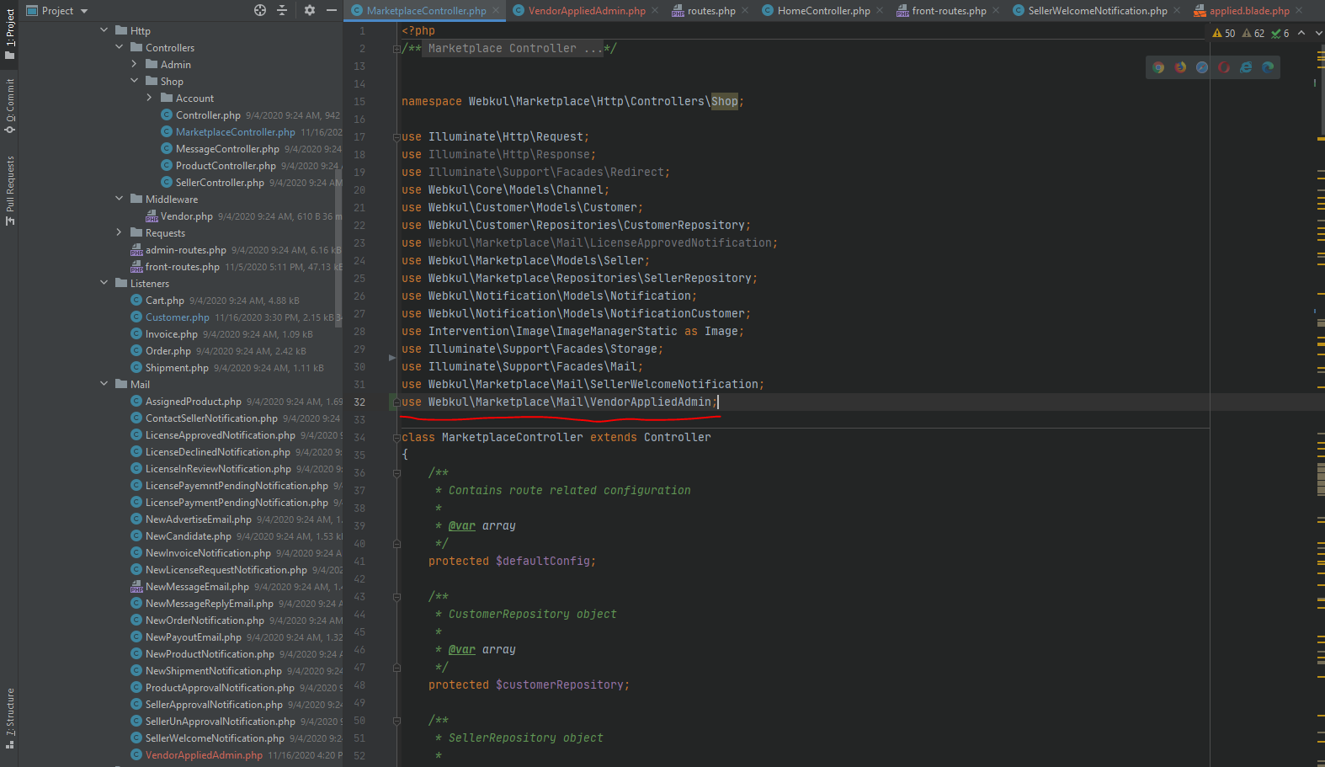Collapse the Middleware folder
The height and width of the screenshot is (767, 1325).
[x=120, y=199]
